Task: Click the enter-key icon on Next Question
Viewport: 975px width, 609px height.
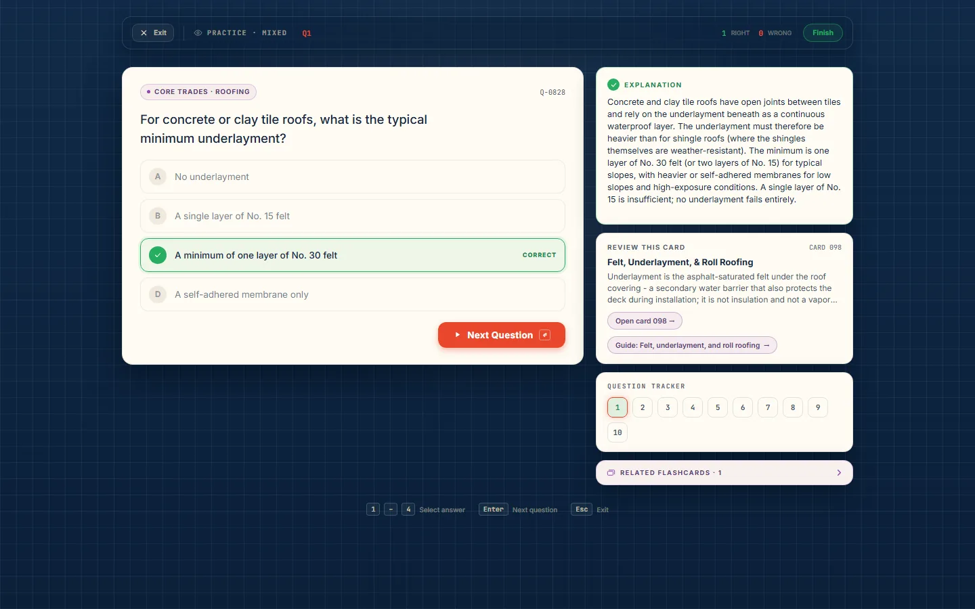Action: tap(544, 335)
